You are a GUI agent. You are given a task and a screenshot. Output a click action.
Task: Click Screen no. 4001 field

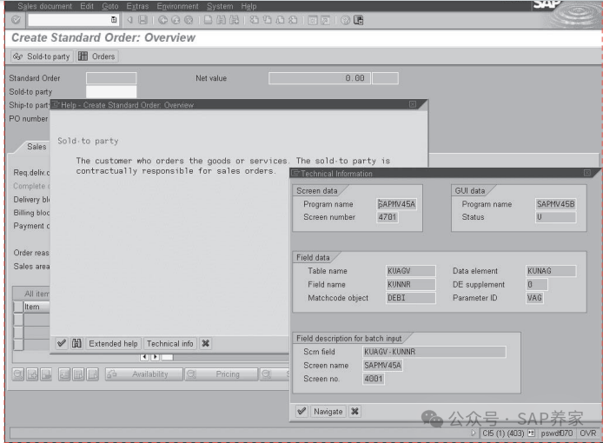[374, 379]
